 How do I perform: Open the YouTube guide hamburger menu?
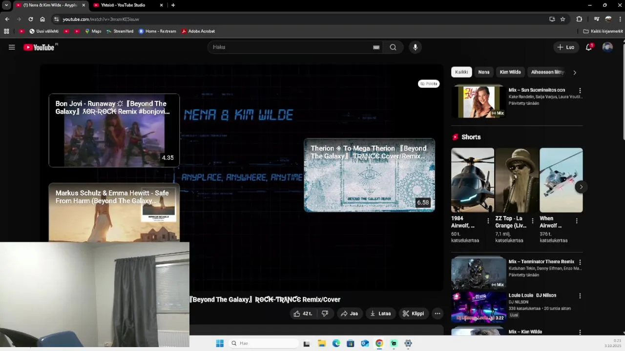coord(12,47)
